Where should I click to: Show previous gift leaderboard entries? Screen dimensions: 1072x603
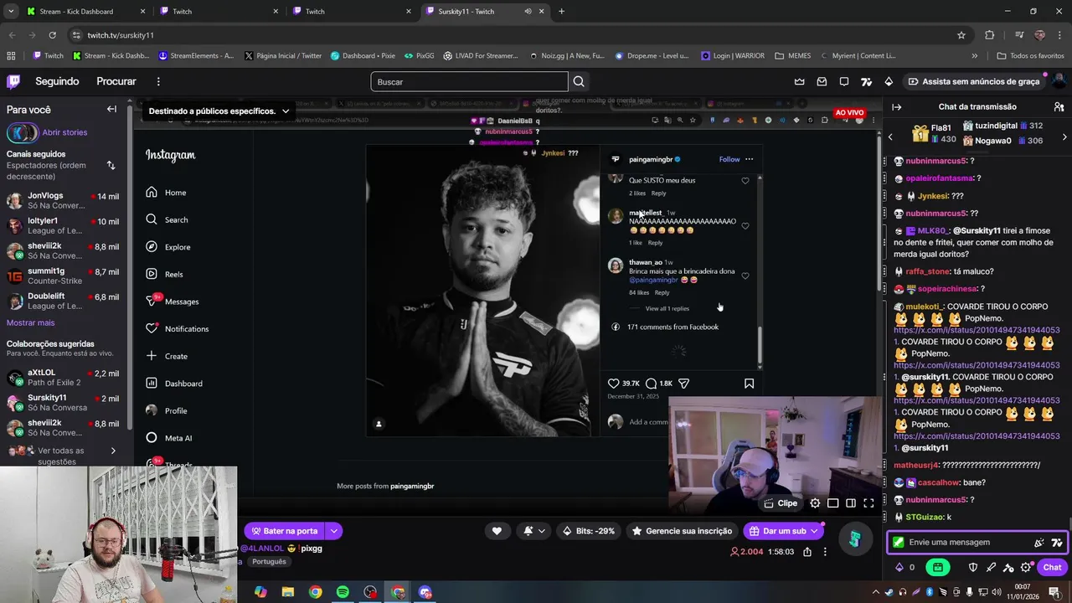(890, 137)
